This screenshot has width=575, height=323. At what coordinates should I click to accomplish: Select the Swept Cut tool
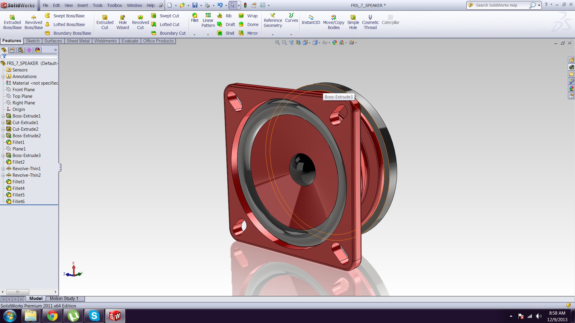pos(165,16)
